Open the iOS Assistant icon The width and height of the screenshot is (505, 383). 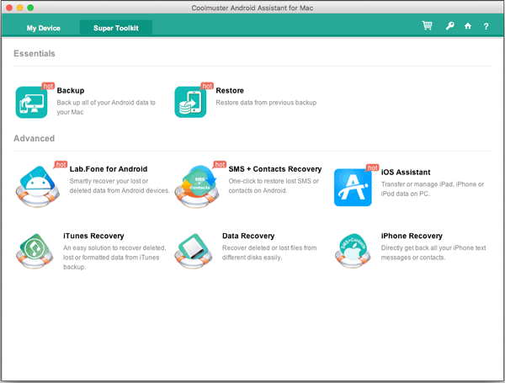pyautogui.click(x=353, y=187)
